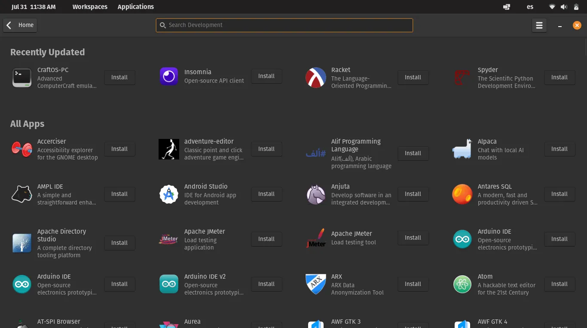This screenshot has height=328, width=587.
Task: Open the CraftOS-PC terminal icon
Action: tap(21, 78)
